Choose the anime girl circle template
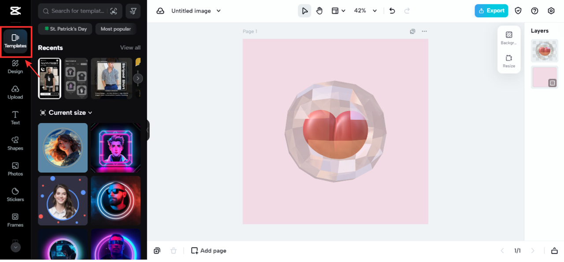564x262 pixels. click(x=63, y=148)
